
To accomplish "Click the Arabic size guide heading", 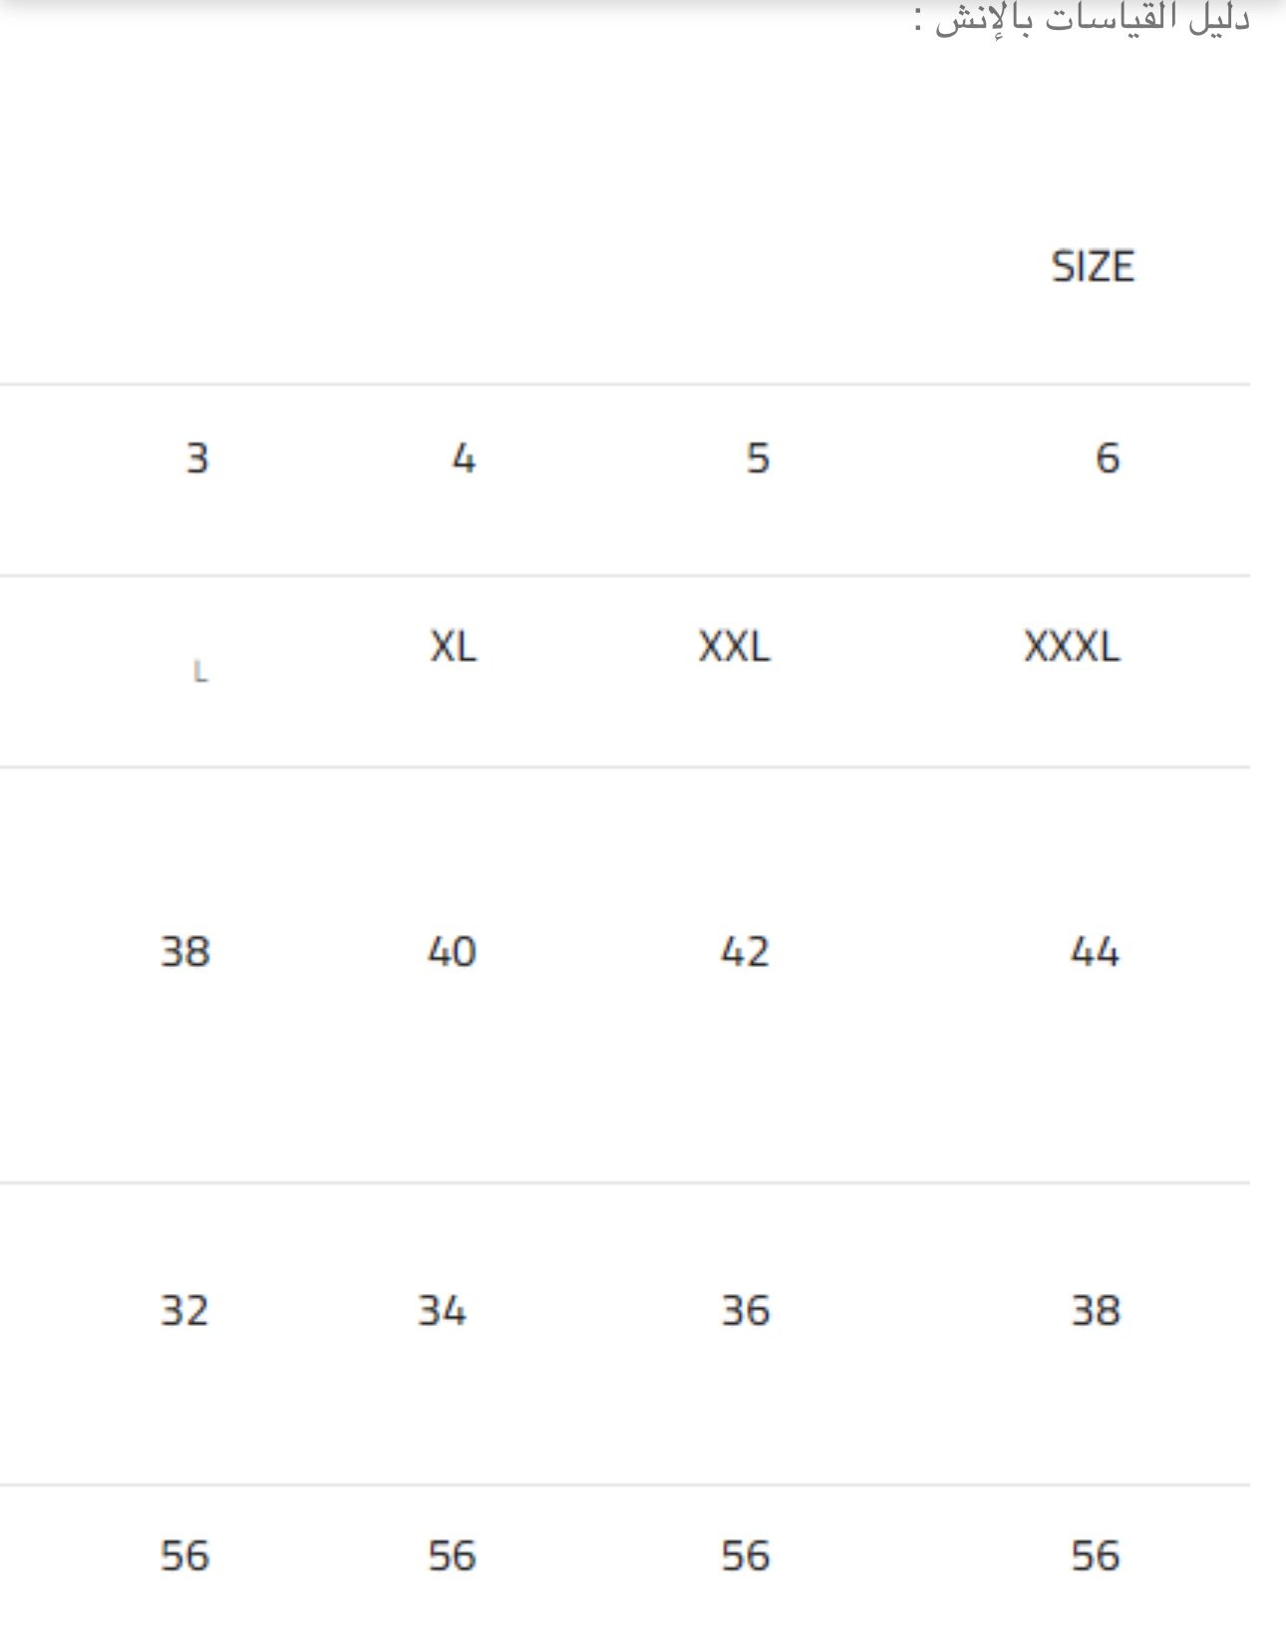I will [x=1082, y=19].
